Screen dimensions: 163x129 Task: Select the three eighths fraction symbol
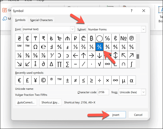(27, 55)
